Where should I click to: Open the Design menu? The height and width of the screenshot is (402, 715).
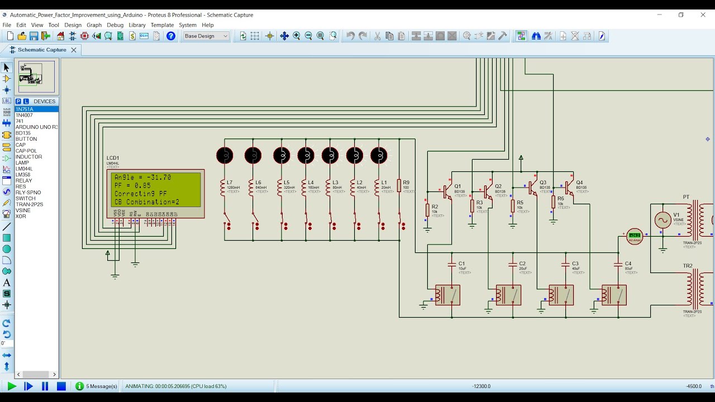tap(73, 25)
